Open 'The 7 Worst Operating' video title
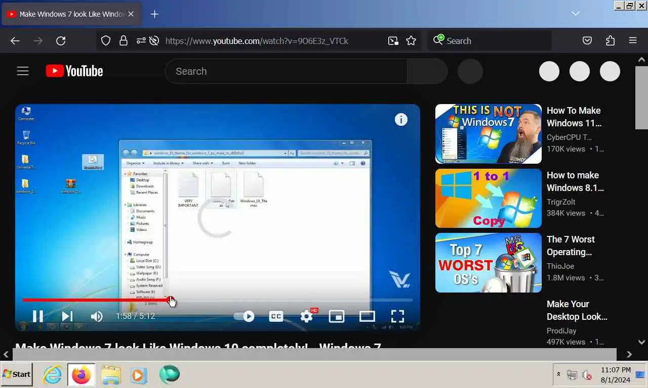Screen dimensions: 648x388 [571, 246]
